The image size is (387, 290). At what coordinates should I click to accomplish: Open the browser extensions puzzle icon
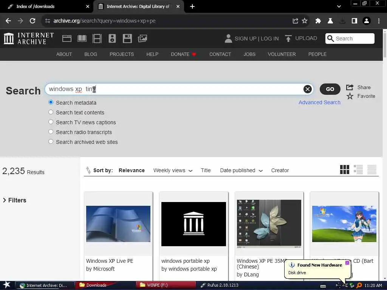tap(318, 21)
